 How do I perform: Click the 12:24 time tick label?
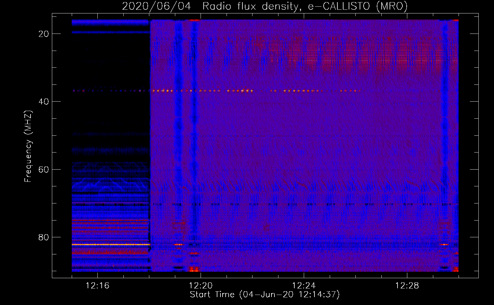point(304,286)
